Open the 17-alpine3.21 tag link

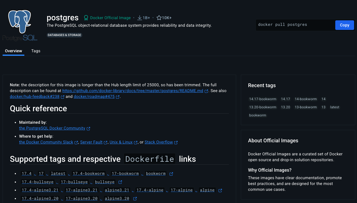[x=82, y=190]
